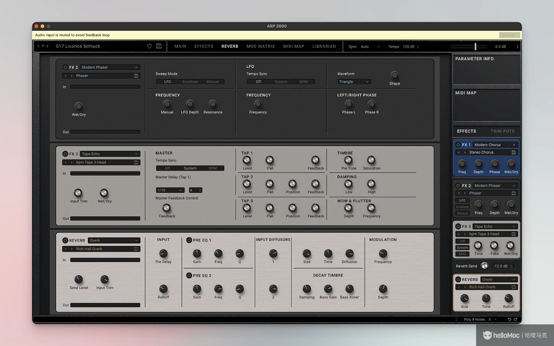Viewport: 554px width, 346px height.
Task: Click the Reverb Send knob in sidebar
Action: [484, 266]
